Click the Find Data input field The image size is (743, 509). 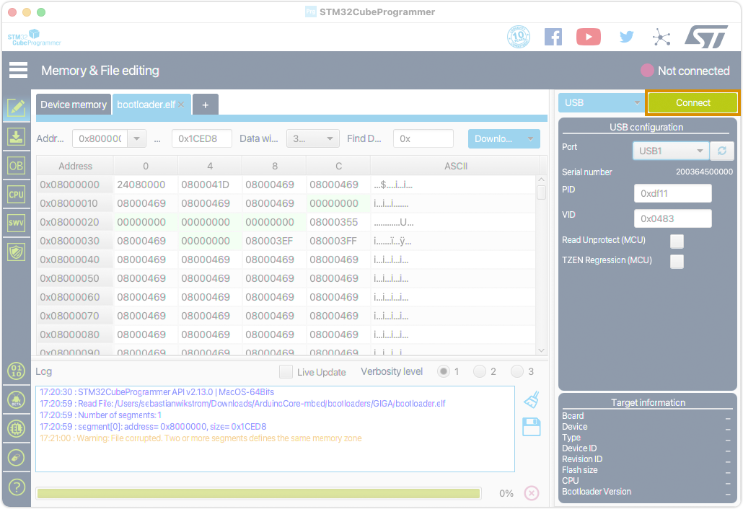pos(423,138)
